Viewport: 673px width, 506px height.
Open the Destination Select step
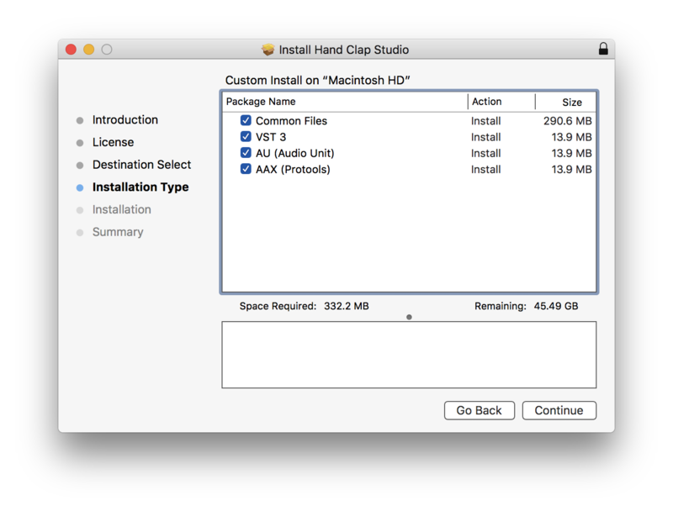[x=141, y=165]
